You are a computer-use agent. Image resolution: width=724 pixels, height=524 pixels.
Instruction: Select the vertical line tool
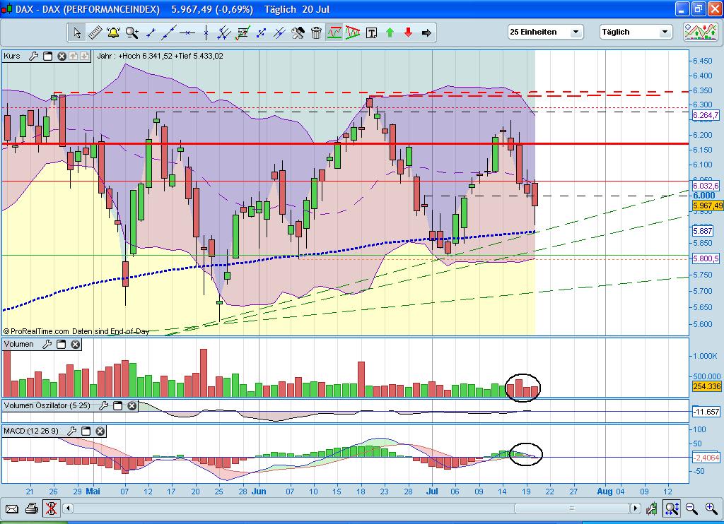tap(206, 32)
